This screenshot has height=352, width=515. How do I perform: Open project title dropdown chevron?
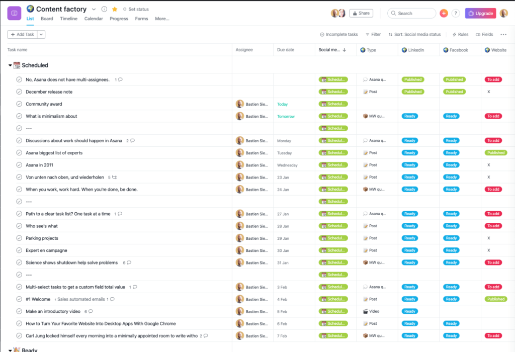pyautogui.click(x=94, y=10)
